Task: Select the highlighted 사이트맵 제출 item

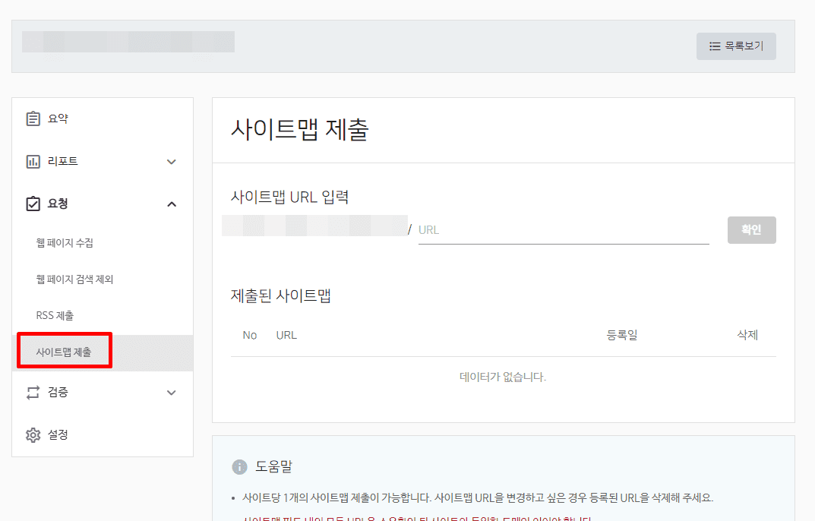Action: click(x=64, y=351)
